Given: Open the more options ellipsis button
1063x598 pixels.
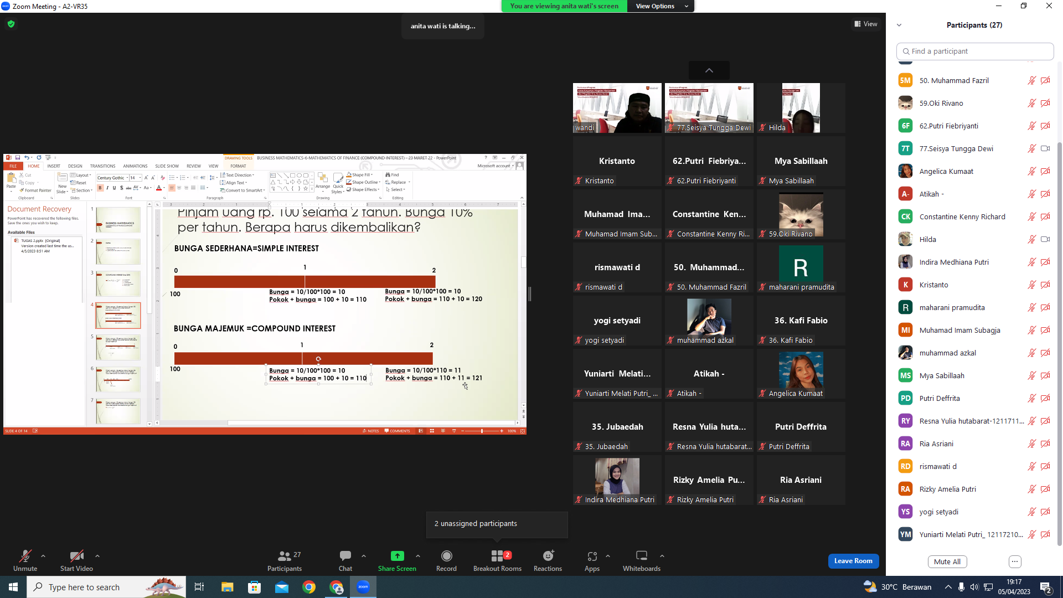Looking at the screenshot, I should pyautogui.click(x=1015, y=561).
